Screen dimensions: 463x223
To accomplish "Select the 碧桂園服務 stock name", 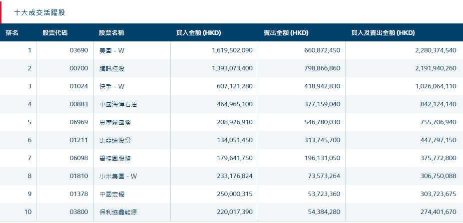I will click(x=114, y=158).
